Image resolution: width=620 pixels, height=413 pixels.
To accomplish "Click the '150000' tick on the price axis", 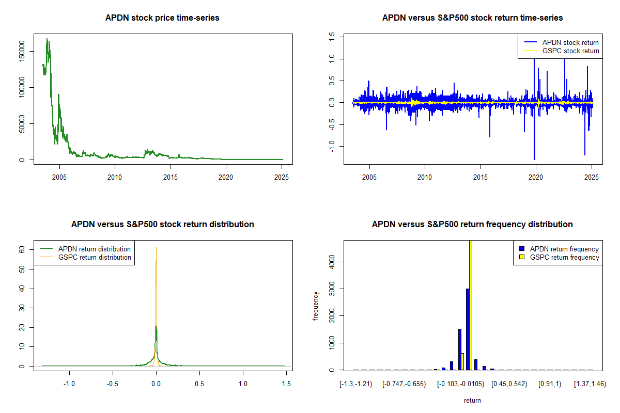I will pos(23,51).
